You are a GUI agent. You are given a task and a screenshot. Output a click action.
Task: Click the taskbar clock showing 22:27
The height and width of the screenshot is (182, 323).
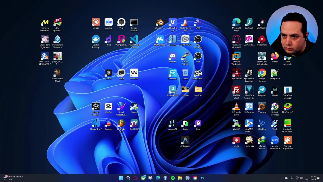tap(310, 178)
